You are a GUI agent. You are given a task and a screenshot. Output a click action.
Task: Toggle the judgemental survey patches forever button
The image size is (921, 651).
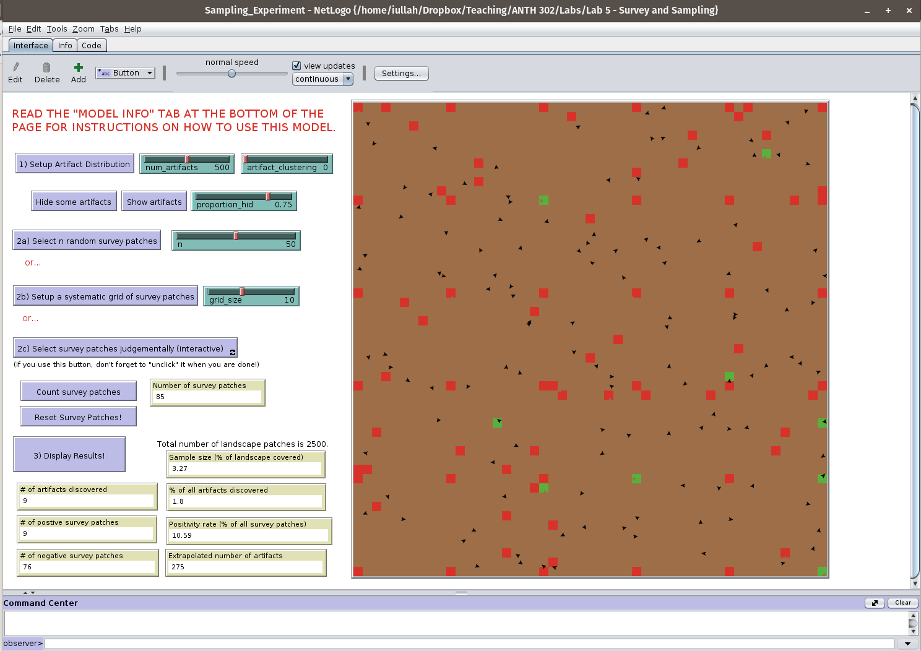click(124, 348)
